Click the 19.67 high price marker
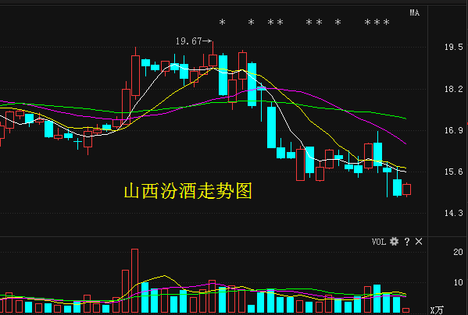468x315 pixels. coord(194,41)
